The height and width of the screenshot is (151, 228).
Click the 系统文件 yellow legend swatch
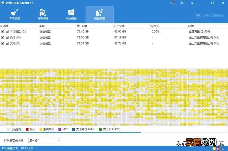41,129
